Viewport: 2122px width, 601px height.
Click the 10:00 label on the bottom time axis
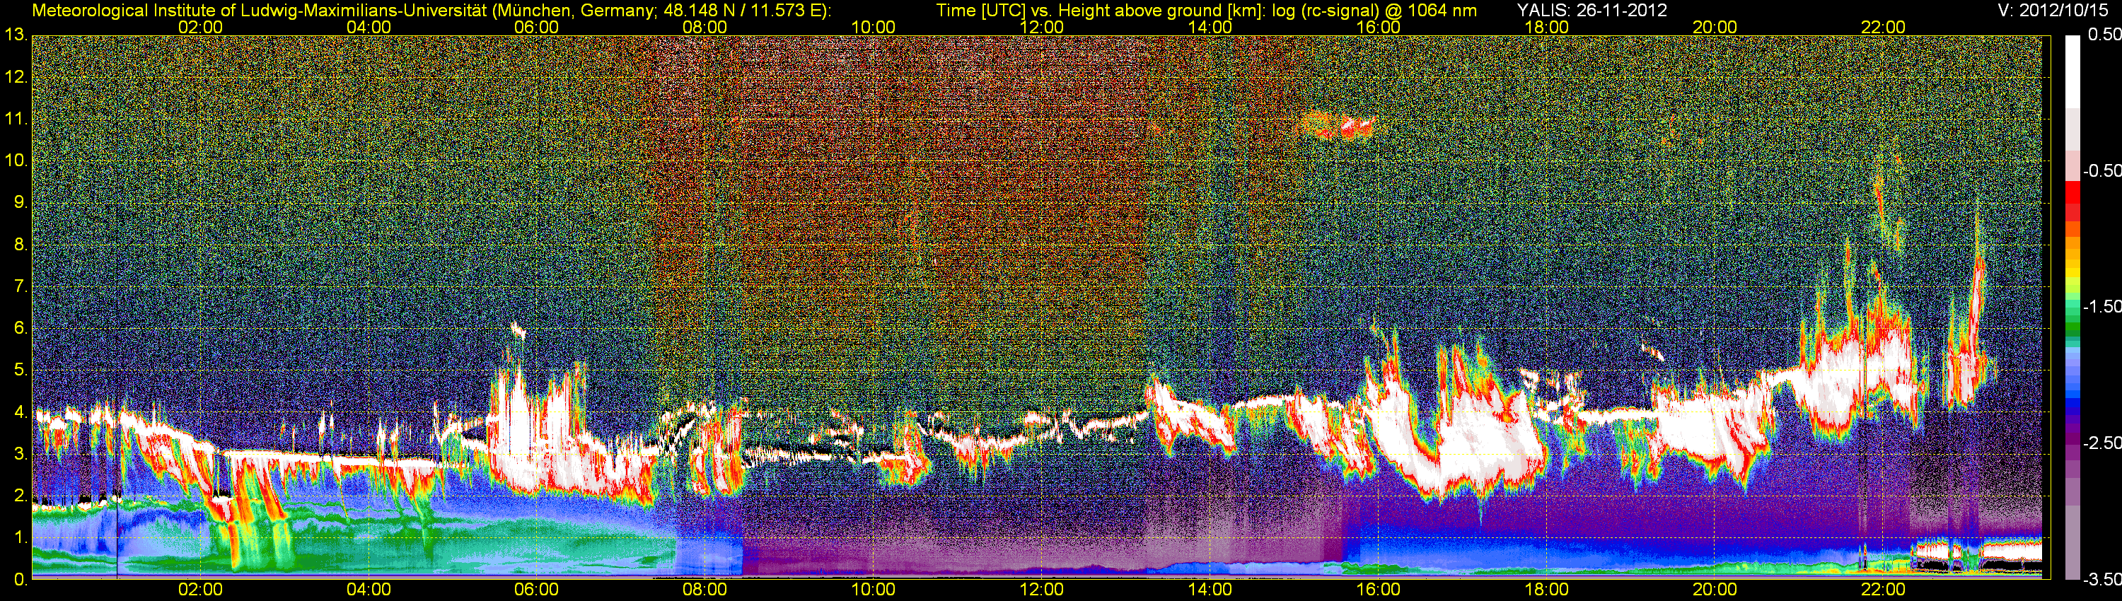coord(873,590)
